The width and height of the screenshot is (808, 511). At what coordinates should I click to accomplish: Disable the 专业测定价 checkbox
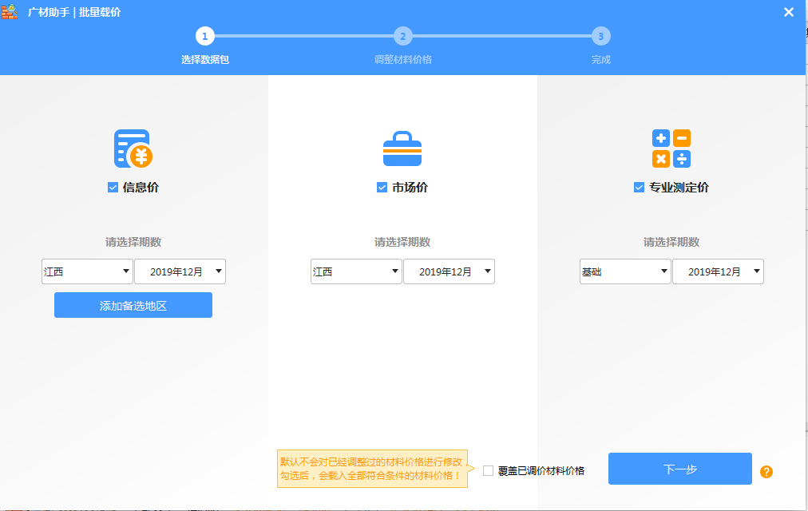[639, 188]
